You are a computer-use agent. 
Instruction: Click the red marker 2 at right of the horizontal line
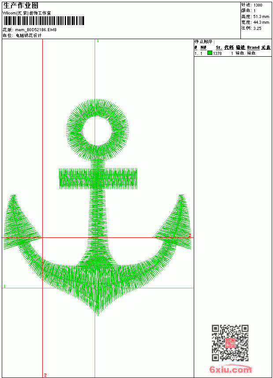pos(190,235)
